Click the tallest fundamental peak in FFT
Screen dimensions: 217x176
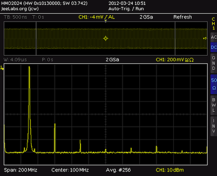point(29,68)
